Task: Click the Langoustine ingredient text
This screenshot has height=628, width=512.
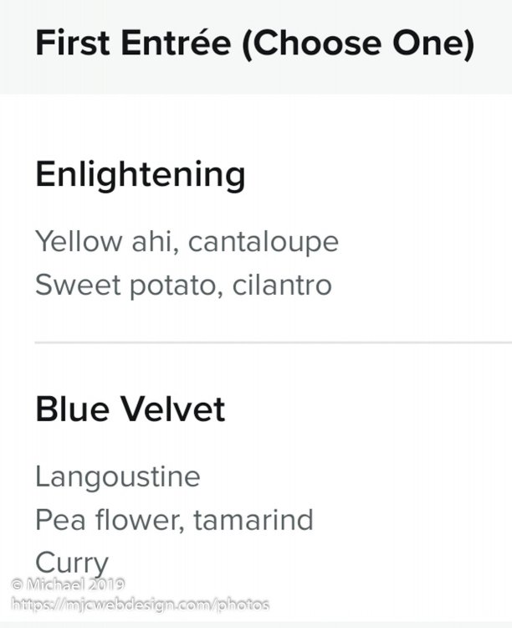Action: pos(118,477)
